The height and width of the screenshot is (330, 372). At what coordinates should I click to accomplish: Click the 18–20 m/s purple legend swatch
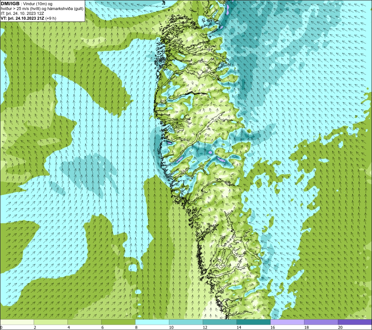point(321,322)
